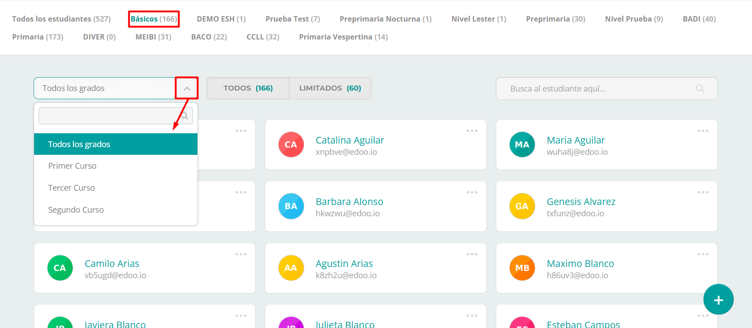The height and width of the screenshot is (328, 752).
Task: Open Preprimaria Nocturna (1) tab
Action: (x=385, y=19)
